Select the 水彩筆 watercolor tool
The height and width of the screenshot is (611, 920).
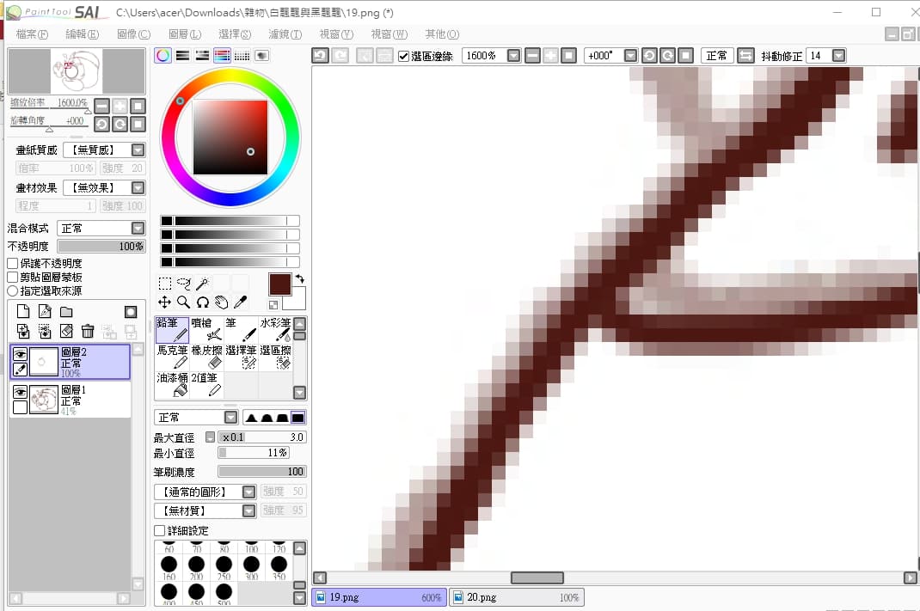[275, 329]
